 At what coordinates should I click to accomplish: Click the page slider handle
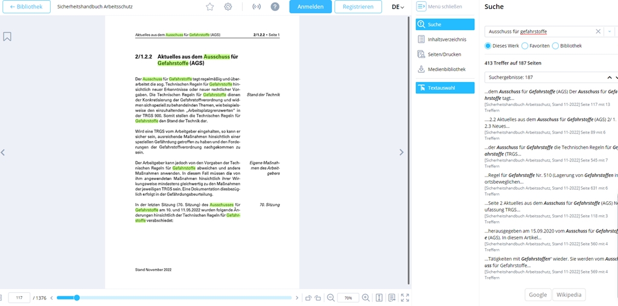pyautogui.click(x=77, y=298)
